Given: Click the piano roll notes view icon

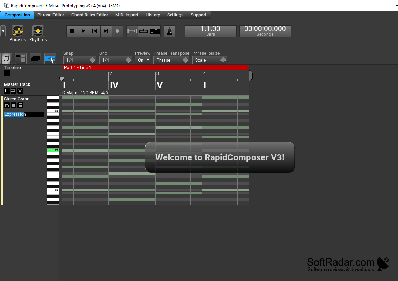Looking at the screenshot, I should pyautogui.click(x=155, y=31).
